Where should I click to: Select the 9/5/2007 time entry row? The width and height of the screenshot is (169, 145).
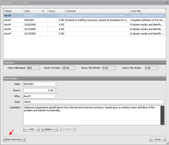[x=85, y=20]
